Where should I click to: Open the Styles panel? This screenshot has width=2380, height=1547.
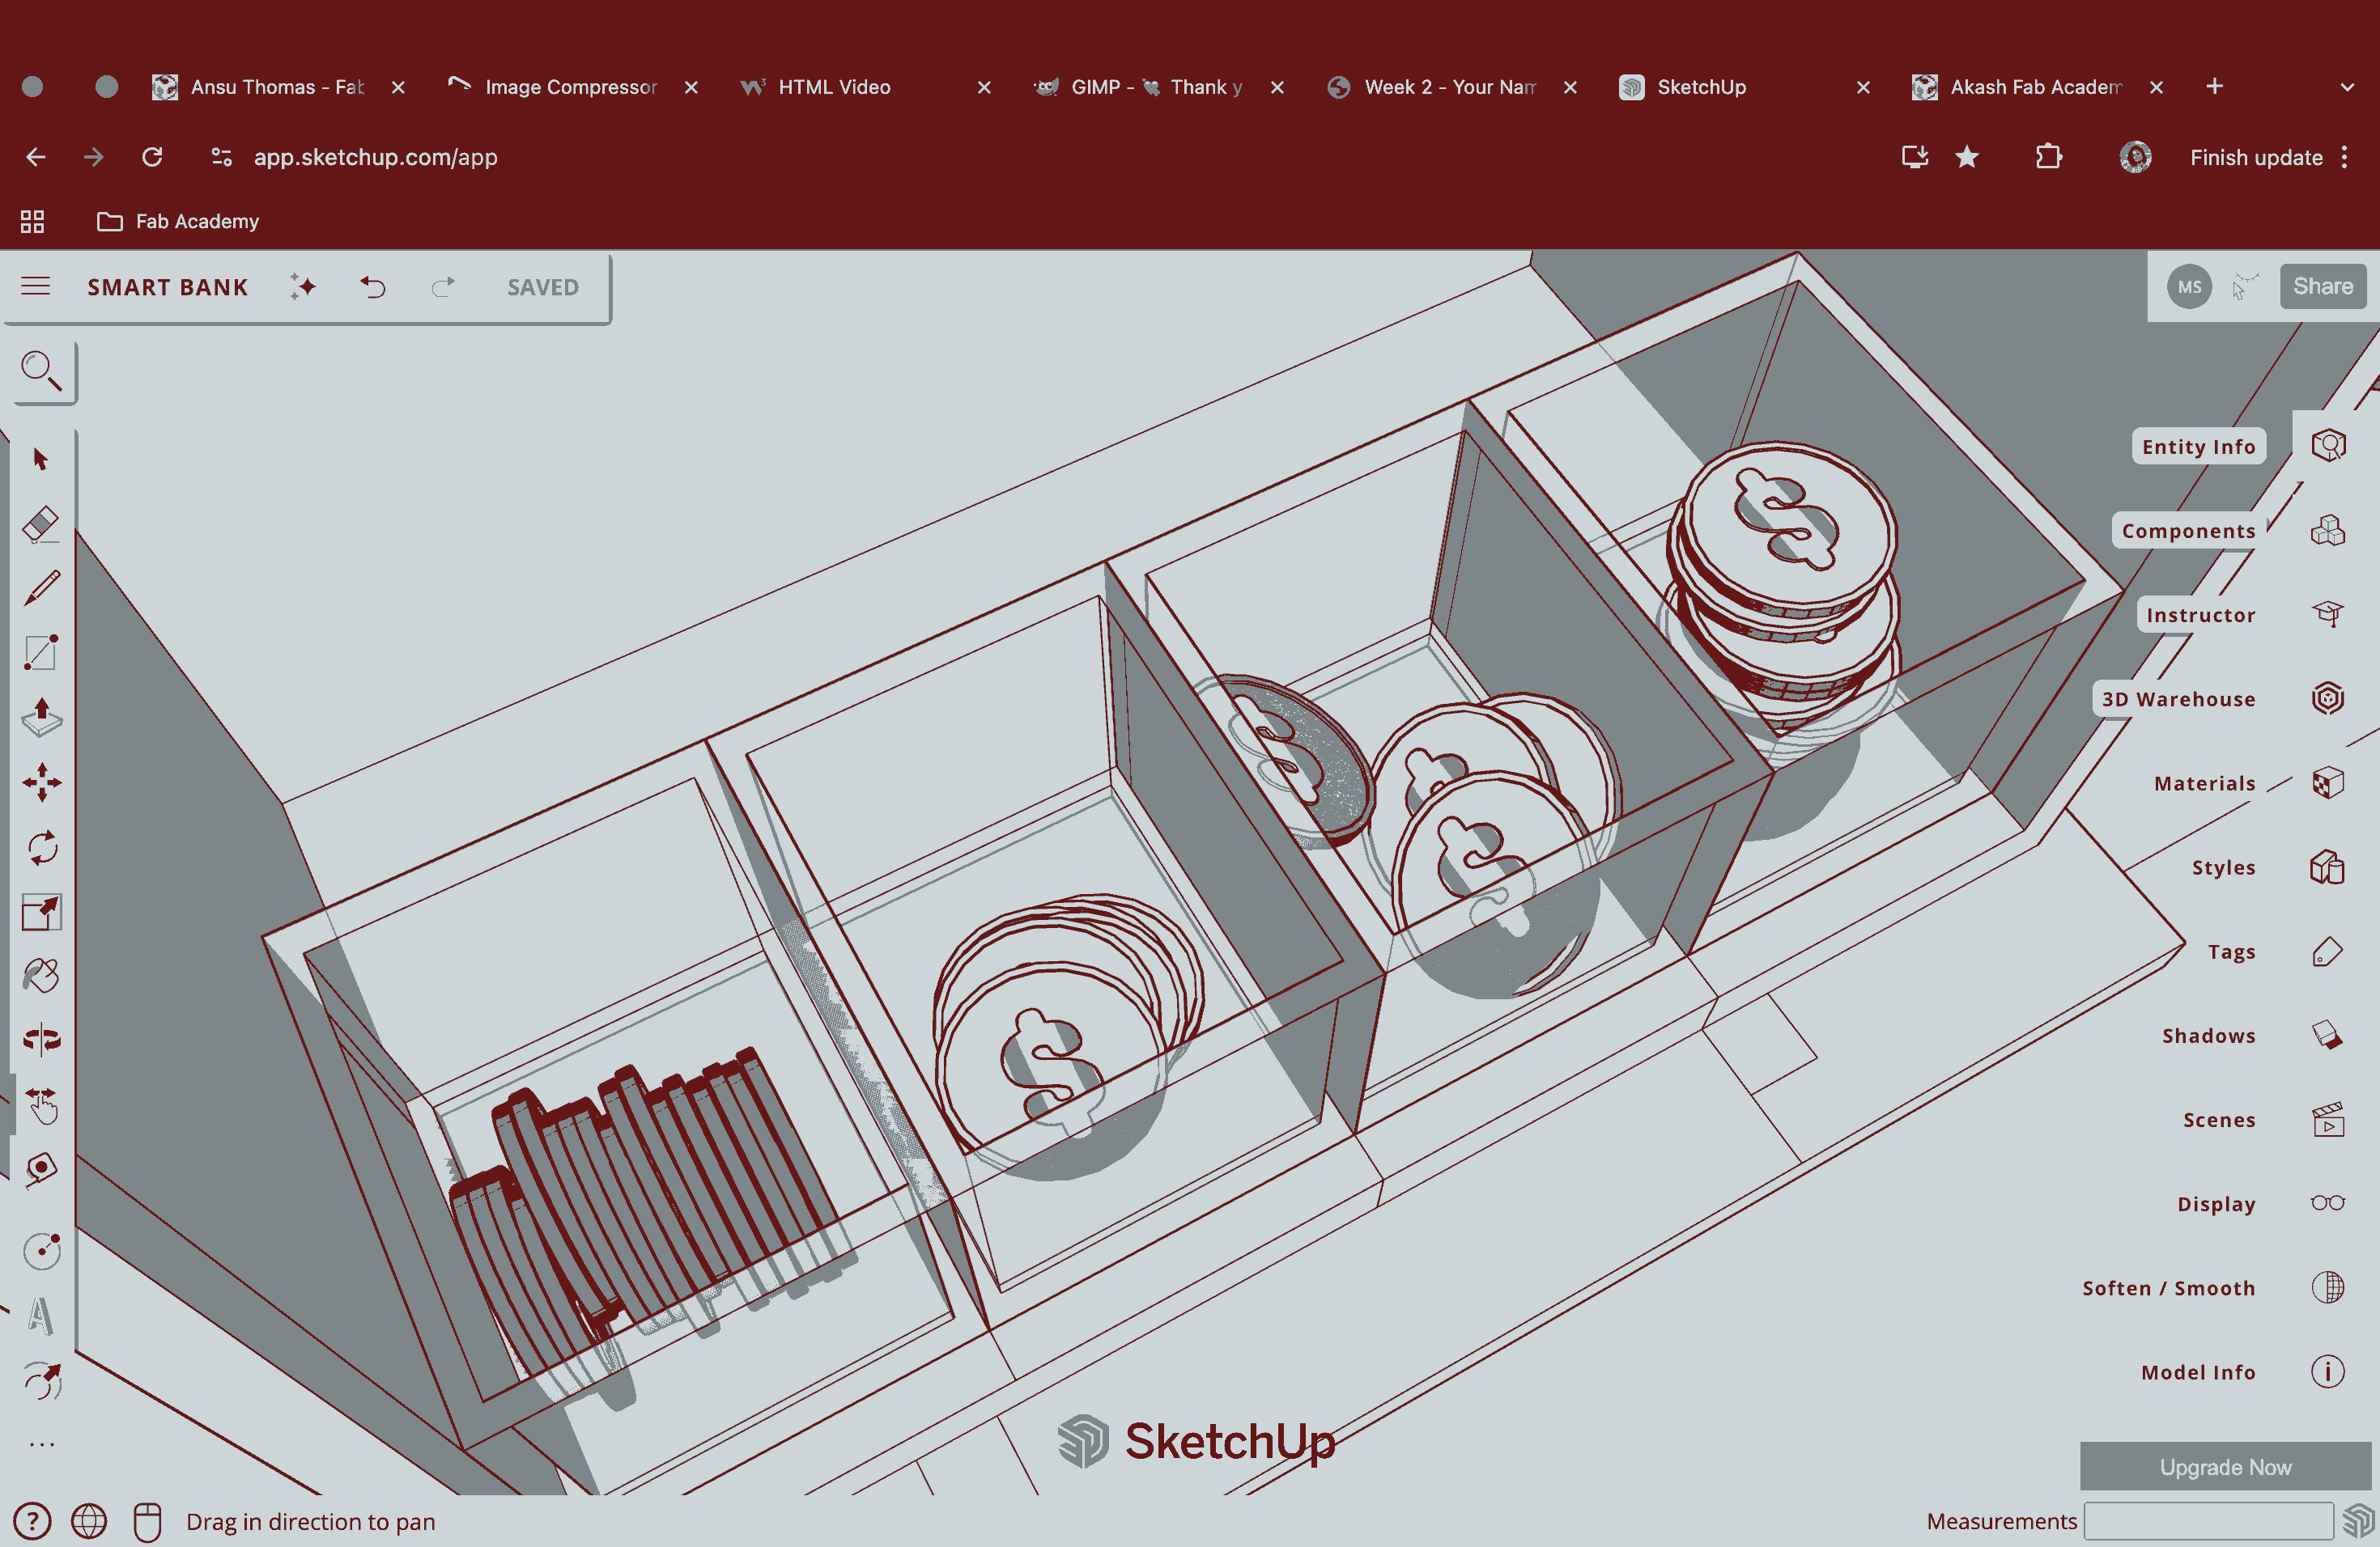click(x=2327, y=867)
